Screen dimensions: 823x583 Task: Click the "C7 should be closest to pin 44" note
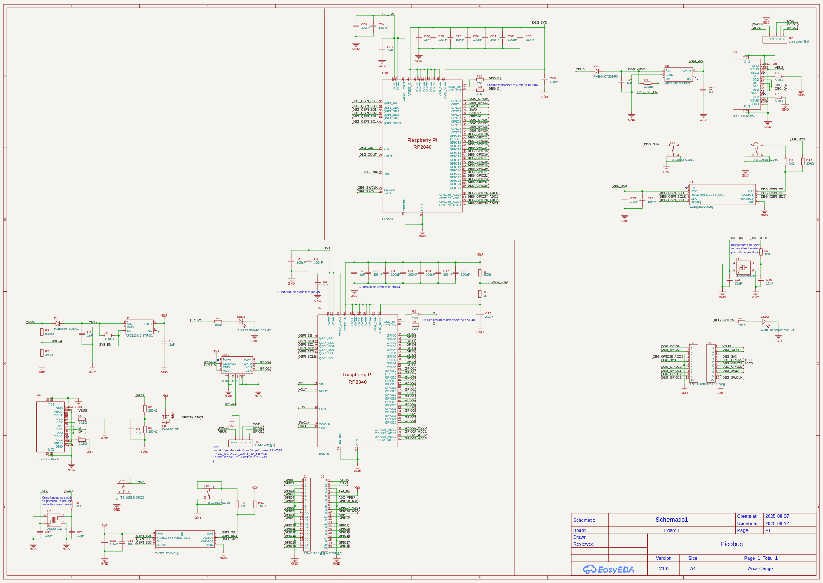click(379, 287)
